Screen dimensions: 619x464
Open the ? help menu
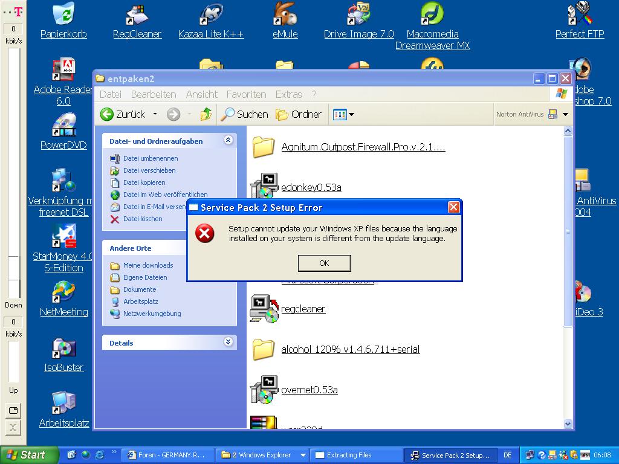pyautogui.click(x=314, y=95)
